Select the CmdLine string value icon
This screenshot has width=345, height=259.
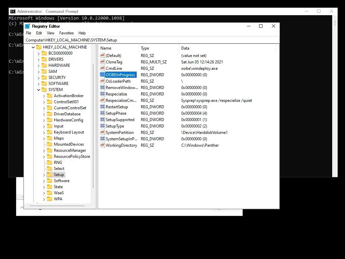coord(102,68)
